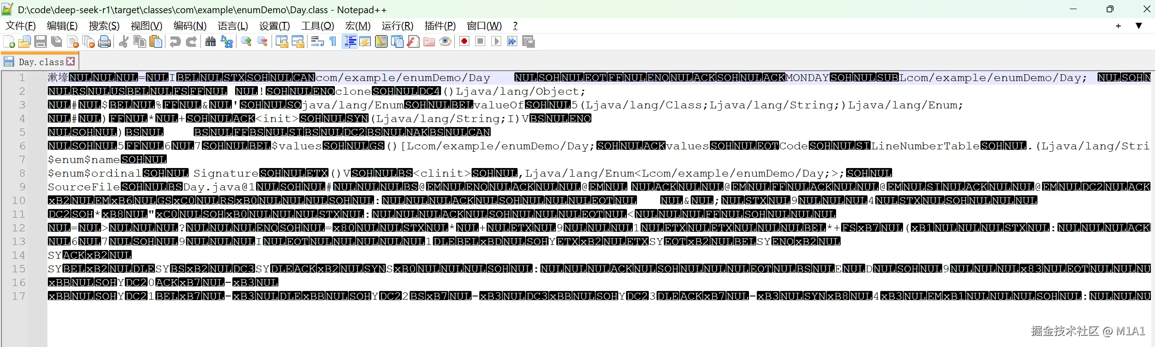Open the Document Map icon

click(381, 42)
